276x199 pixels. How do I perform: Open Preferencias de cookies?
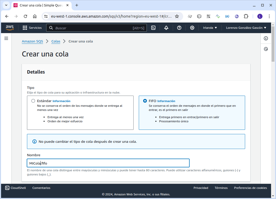pos(251,188)
